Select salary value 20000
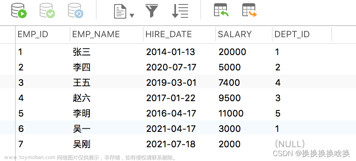 (x=232, y=52)
